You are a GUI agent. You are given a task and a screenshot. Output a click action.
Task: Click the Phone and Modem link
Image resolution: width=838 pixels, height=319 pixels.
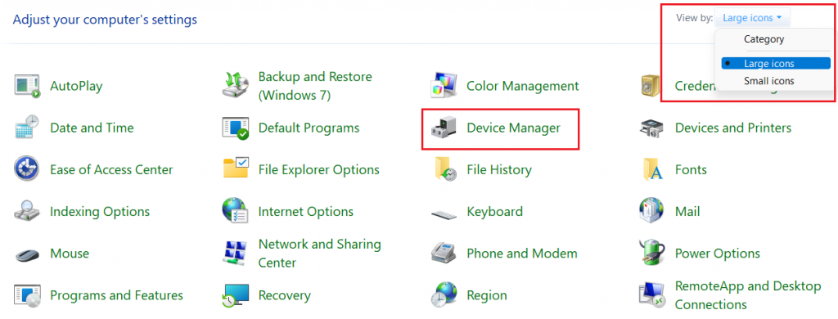pyautogui.click(x=521, y=253)
